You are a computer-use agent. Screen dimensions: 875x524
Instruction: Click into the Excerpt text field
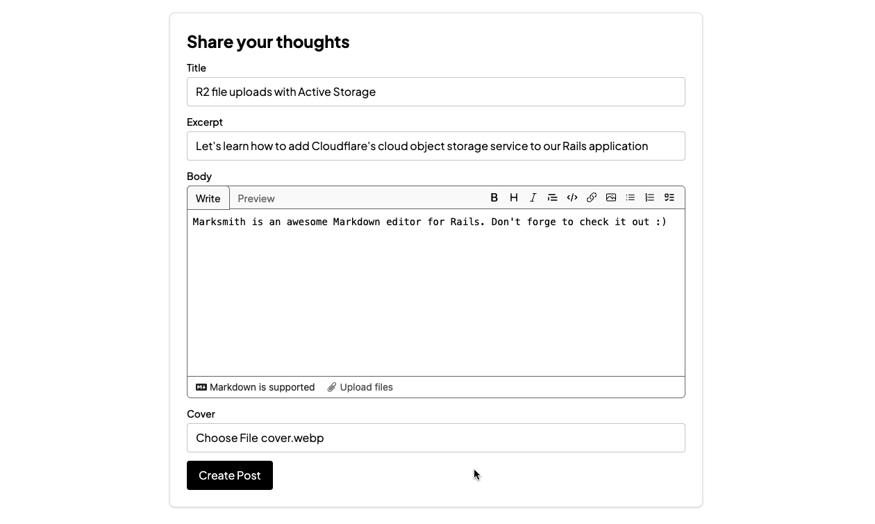click(x=435, y=146)
